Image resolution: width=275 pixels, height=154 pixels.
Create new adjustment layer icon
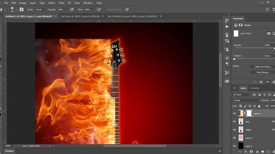pyautogui.click(x=257, y=151)
